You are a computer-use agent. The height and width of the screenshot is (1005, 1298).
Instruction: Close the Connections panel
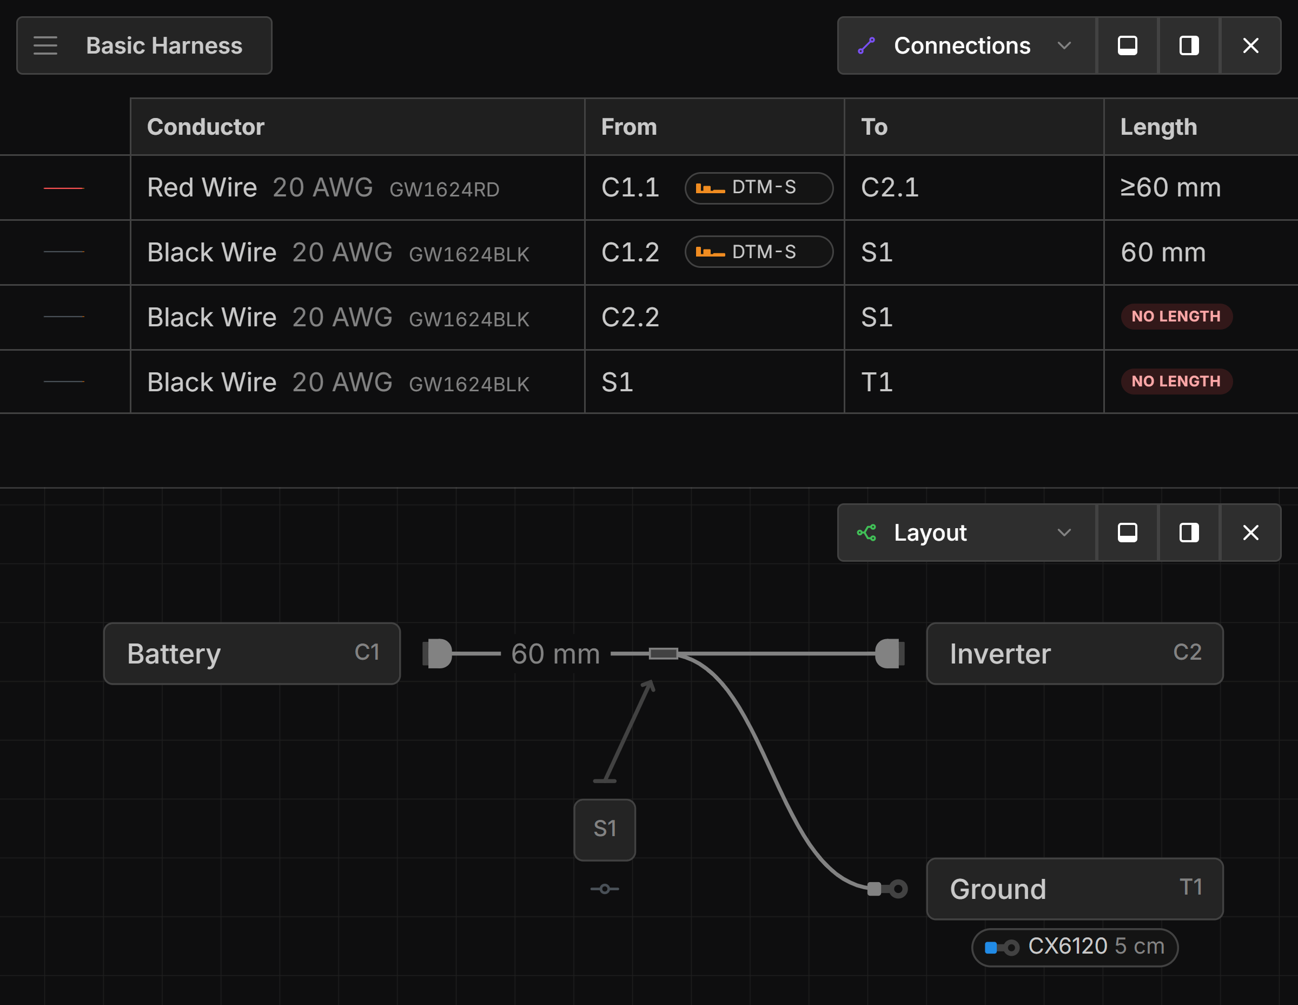pos(1250,46)
